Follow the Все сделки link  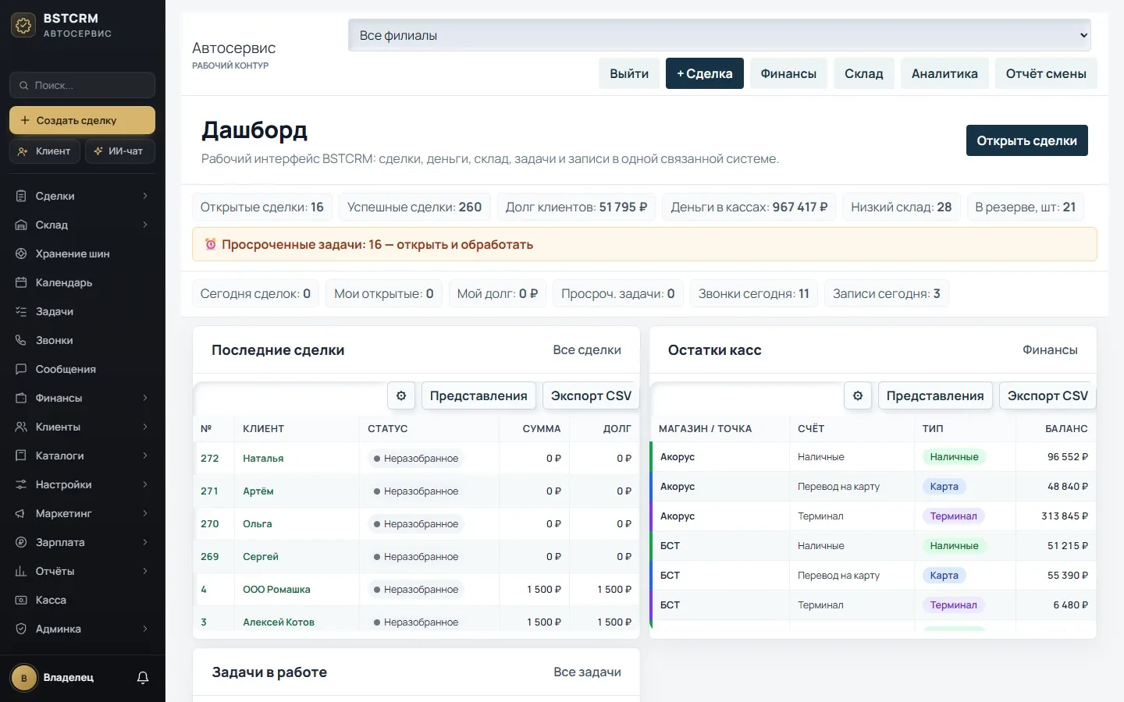[x=587, y=350]
